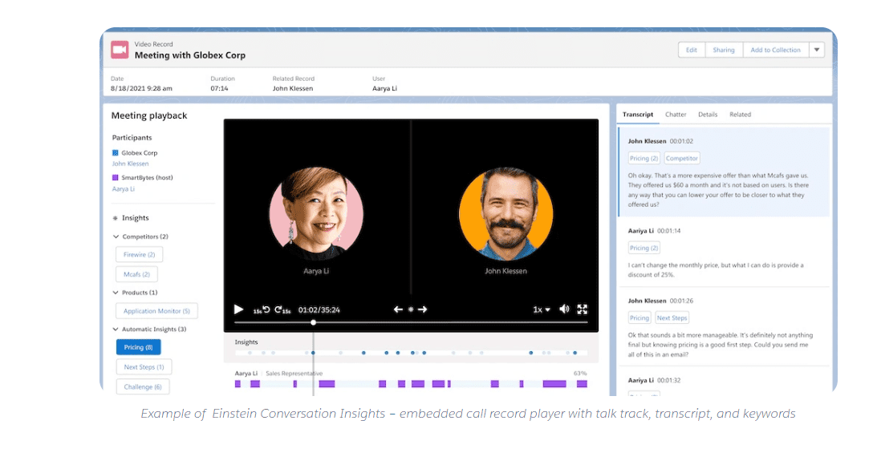Open John Klessen participant link
The image size is (873, 465).
pos(130,164)
